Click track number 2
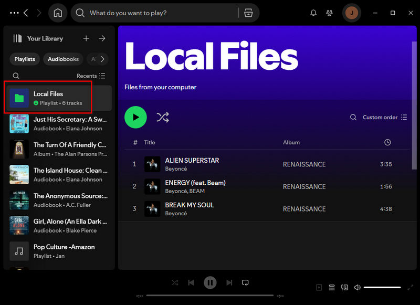The width and height of the screenshot is (420, 305). click(x=134, y=187)
